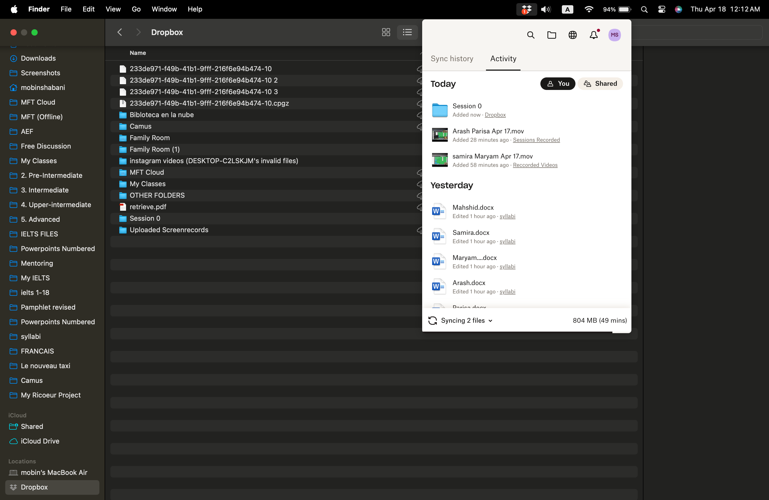The image size is (769, 500).
Task: Click the volume icon in macOS menu bar
Action: tap(546, 8)
